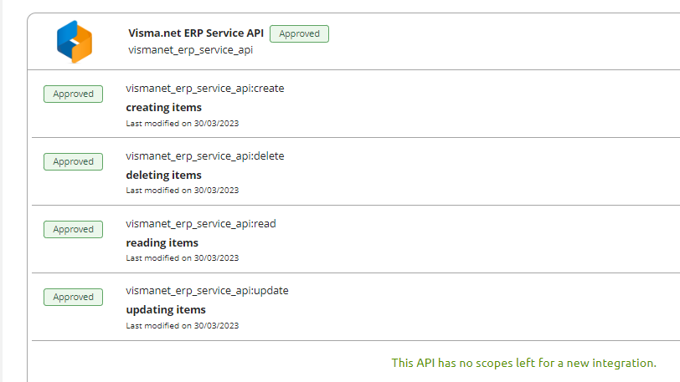This screenshot has height=382, width=680.
Task: Click the Visma.net ERP Service API logo
Action: tap(75, 42)
